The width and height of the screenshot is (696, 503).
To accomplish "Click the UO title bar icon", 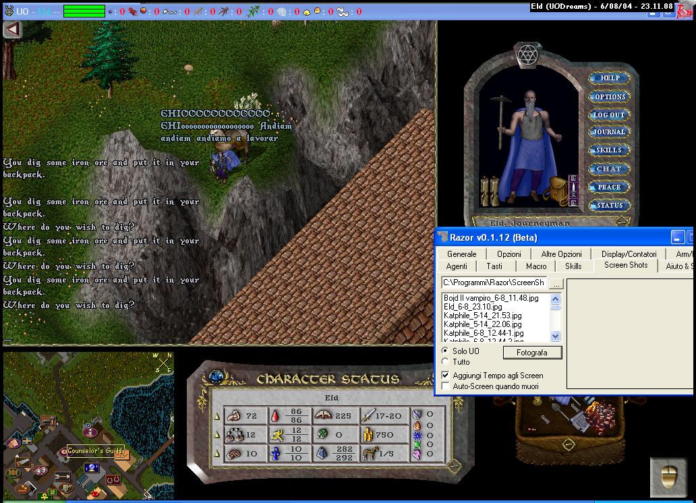I will point(9,11).
